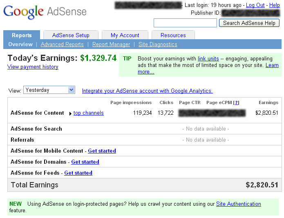
Task: Click the Page CTR column header
Action: 190,102
